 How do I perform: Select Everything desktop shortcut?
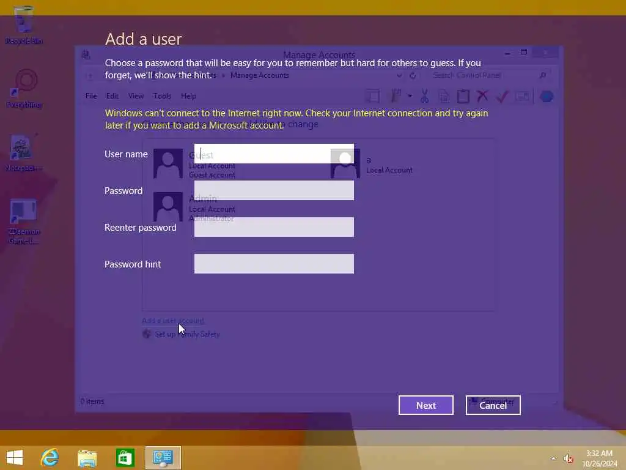[x=24, y=89]
